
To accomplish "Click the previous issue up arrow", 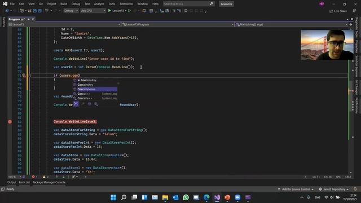I will (x=57, y=176).
